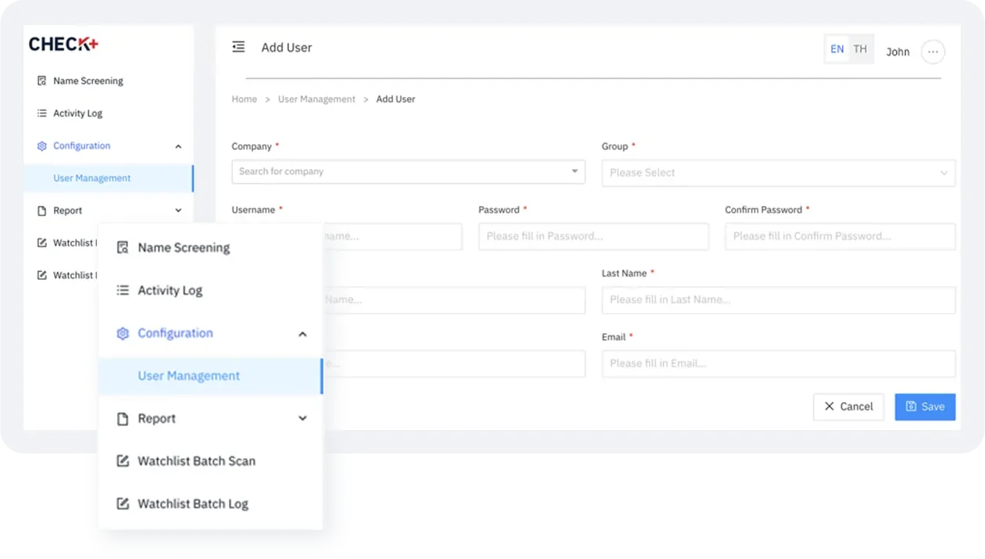The image size is (985, 559).
Task: Switch language to TH
Action: [860, 49]
